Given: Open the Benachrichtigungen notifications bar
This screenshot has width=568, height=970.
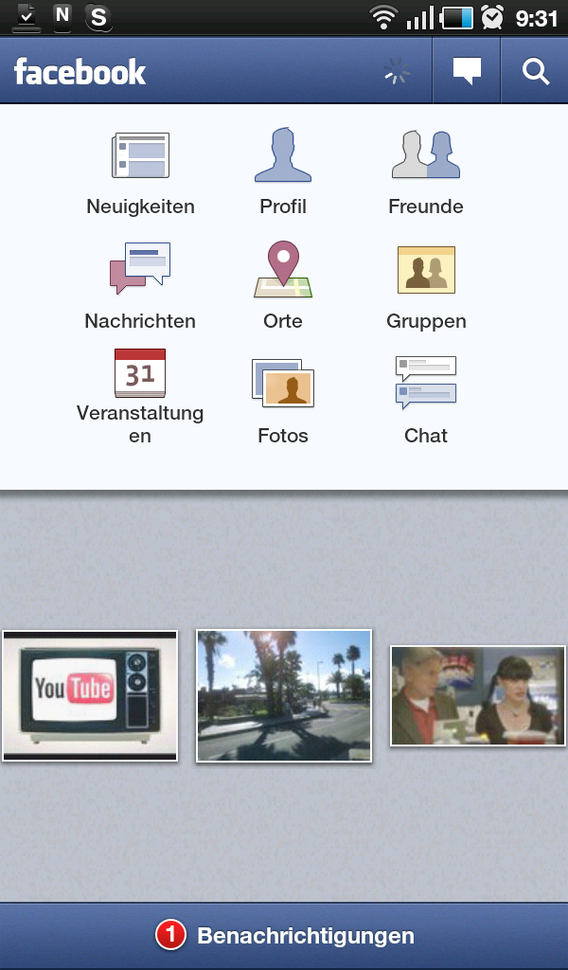Looking at the screenshot, I should click(284, 935).
